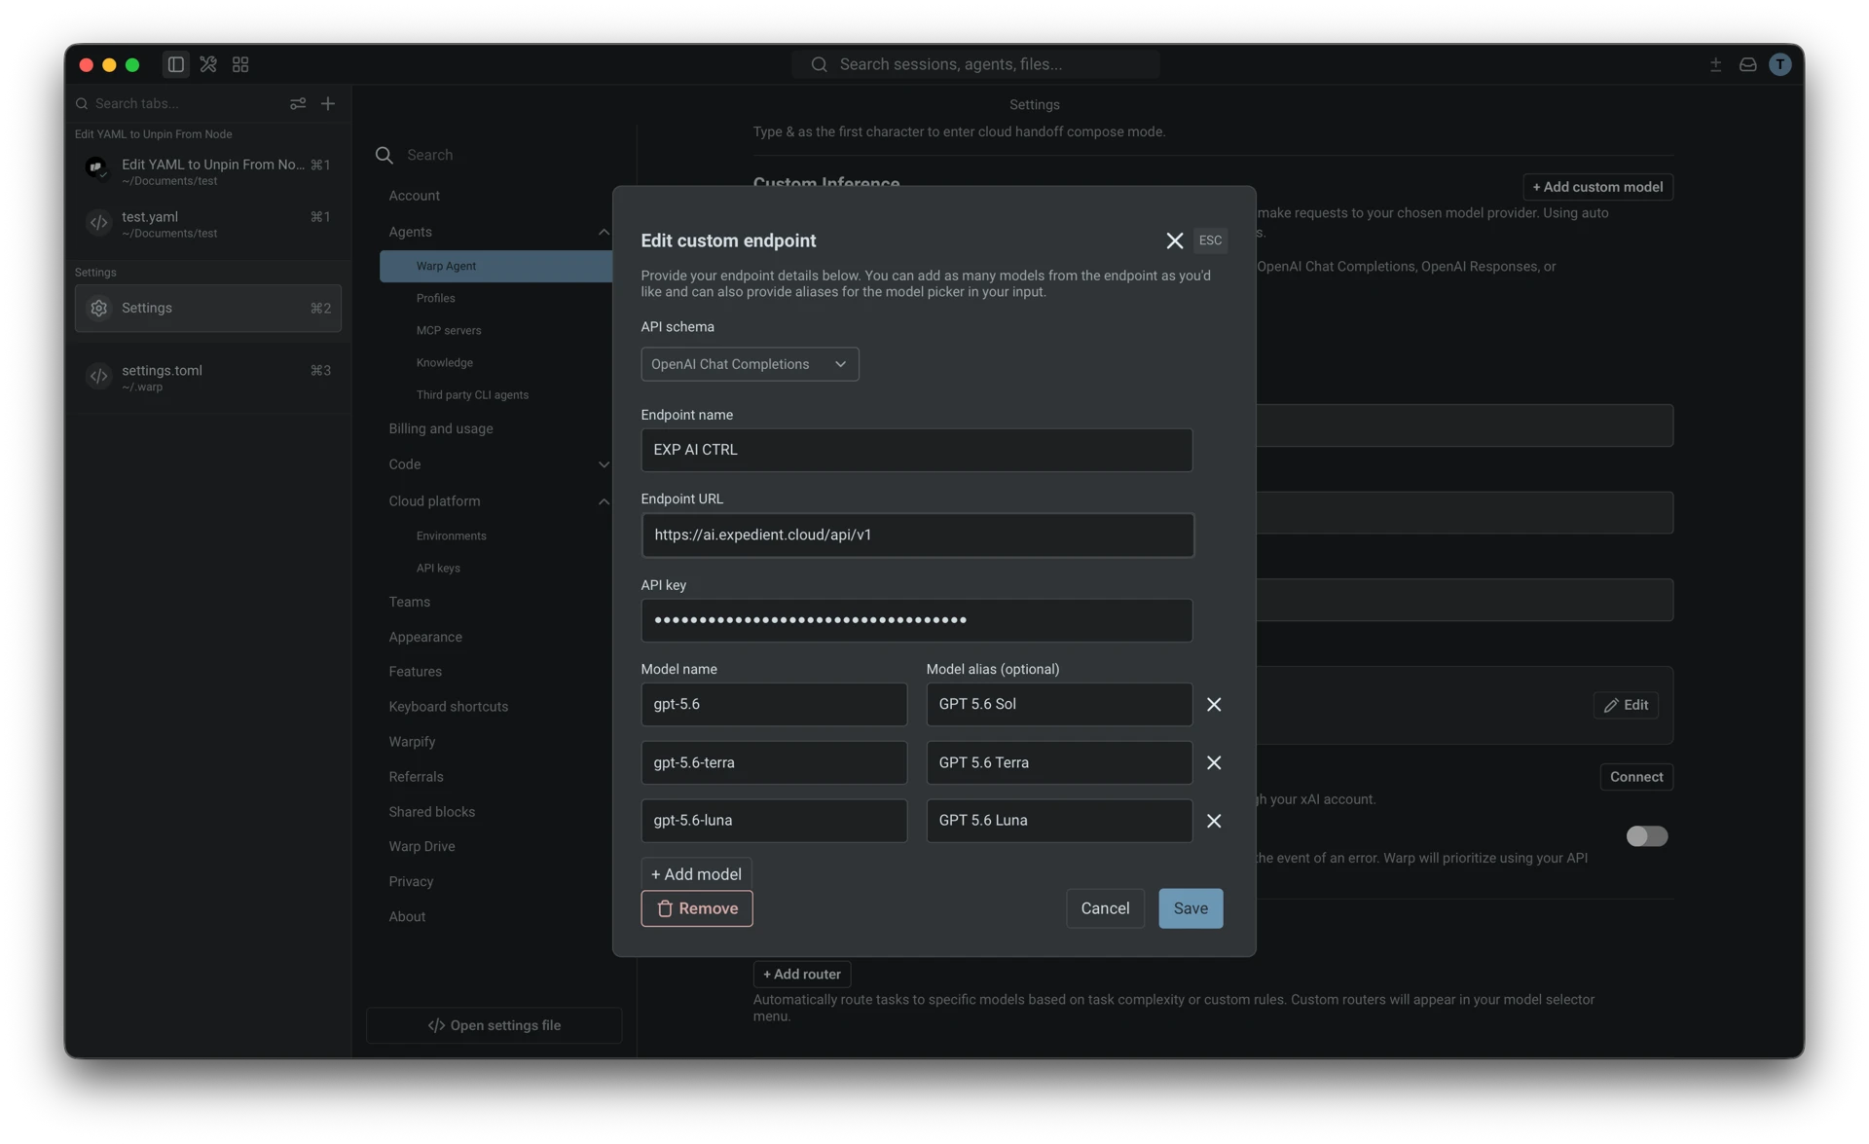Click the GPT 5.6 Terra alias field

[1059, 762]
